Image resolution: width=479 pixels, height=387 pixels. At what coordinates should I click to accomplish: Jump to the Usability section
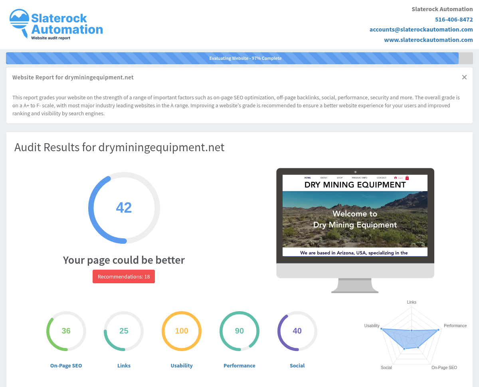pyautogui.click(x=182, y=365)
